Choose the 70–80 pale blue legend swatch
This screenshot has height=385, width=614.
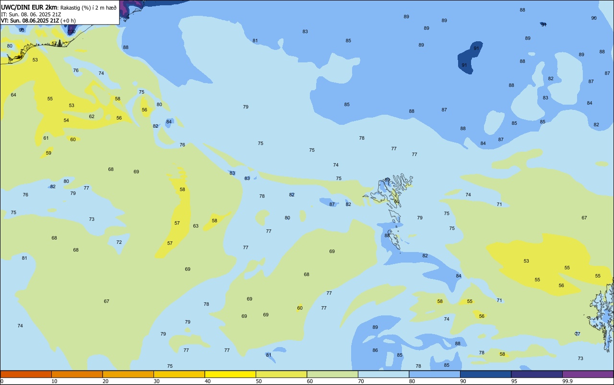tap(383, 374)
